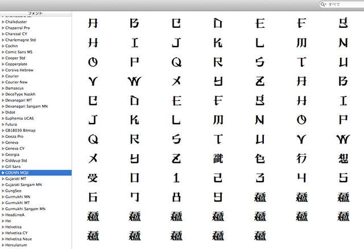Select the Gurmukhi MN font
This screenshot has height=249, width=364.
18,197
